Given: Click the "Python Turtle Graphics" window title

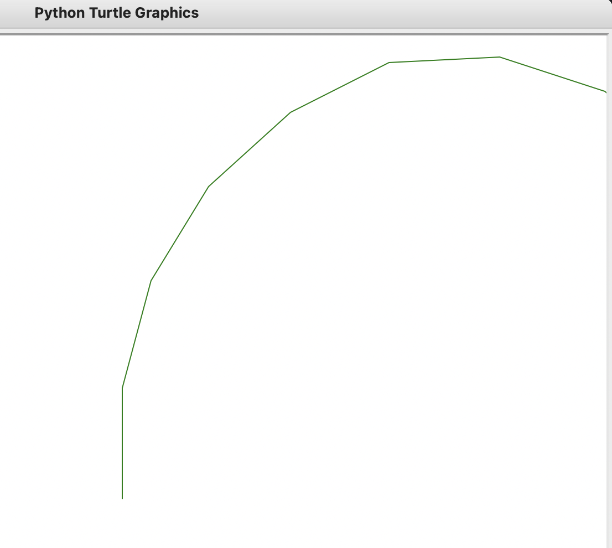Looking at the screenshot, I should 116,13.
